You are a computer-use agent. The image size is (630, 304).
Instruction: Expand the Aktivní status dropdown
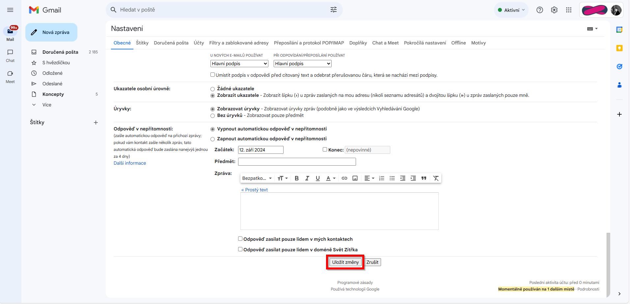(x=511, y=10)
